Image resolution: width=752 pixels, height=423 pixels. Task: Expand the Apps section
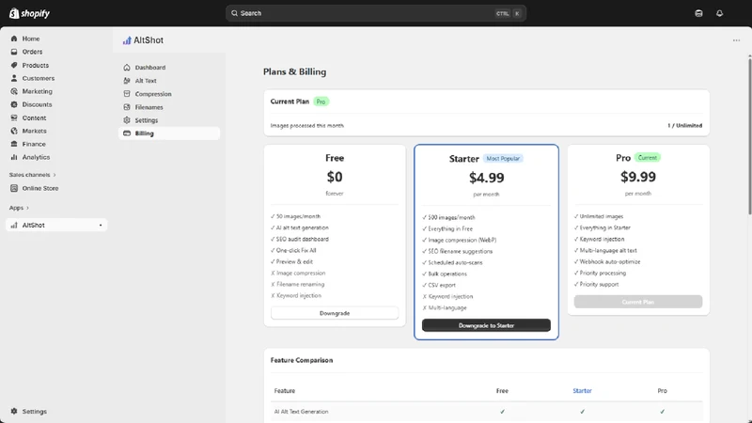point(19,208)
